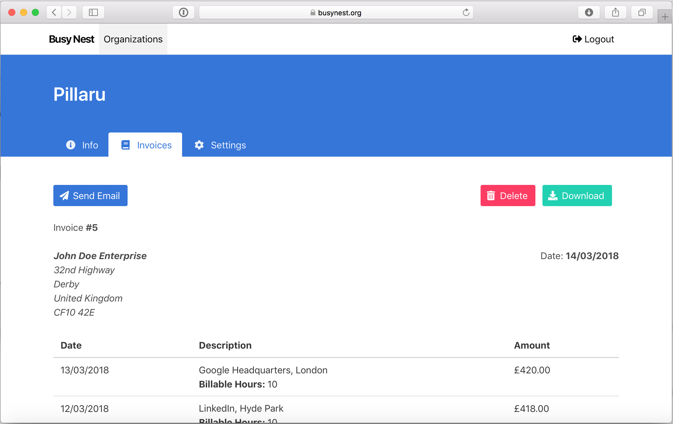
Task: Open the 1Password extension icon
Action: [184, 12]
